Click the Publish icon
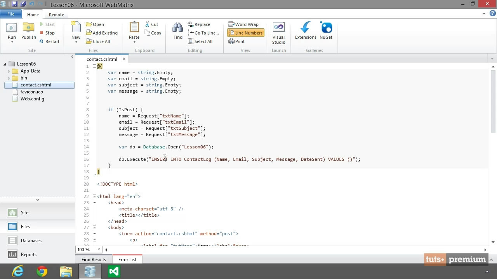The width and height of the screenshot is (497, 279). (28, 28)
